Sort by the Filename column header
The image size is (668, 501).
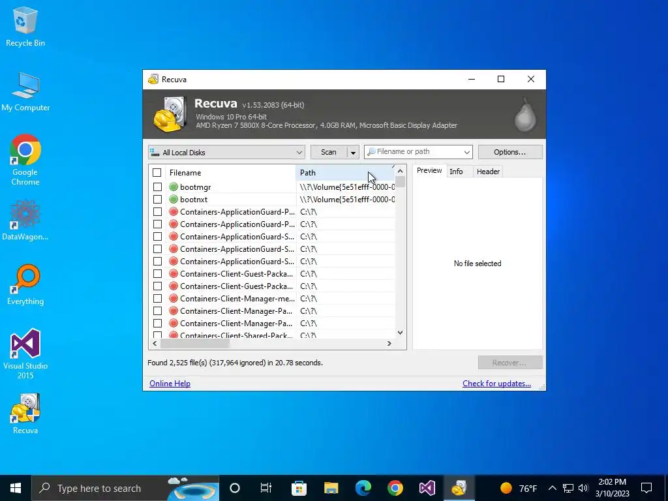[230, 172]
